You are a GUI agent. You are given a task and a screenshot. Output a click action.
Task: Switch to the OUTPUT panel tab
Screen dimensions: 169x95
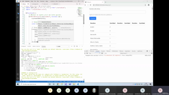pos(29,46)
